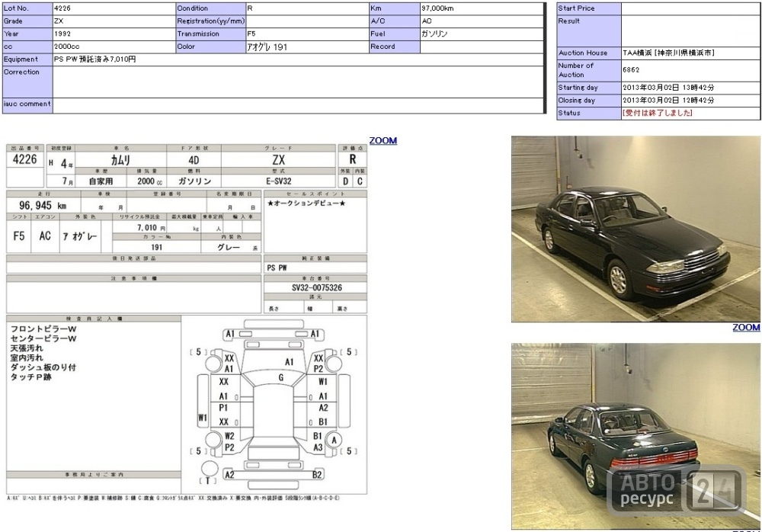Click the Number of Auction value 6862
The image size is (762, 532).
coord(631,69)
